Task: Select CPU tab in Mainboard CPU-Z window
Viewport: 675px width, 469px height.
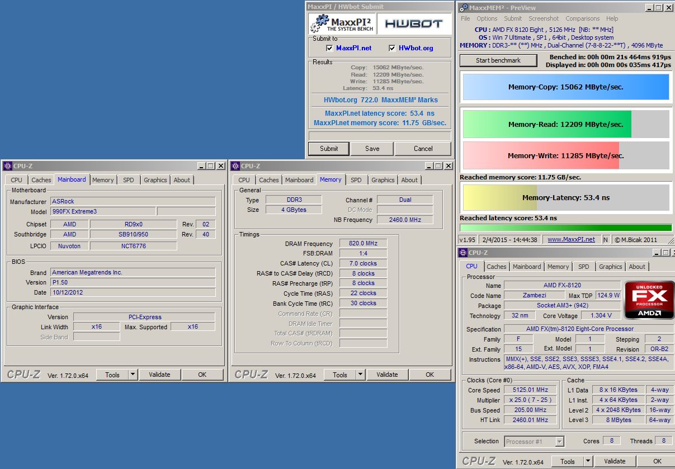Action: [x=17, y=180]
